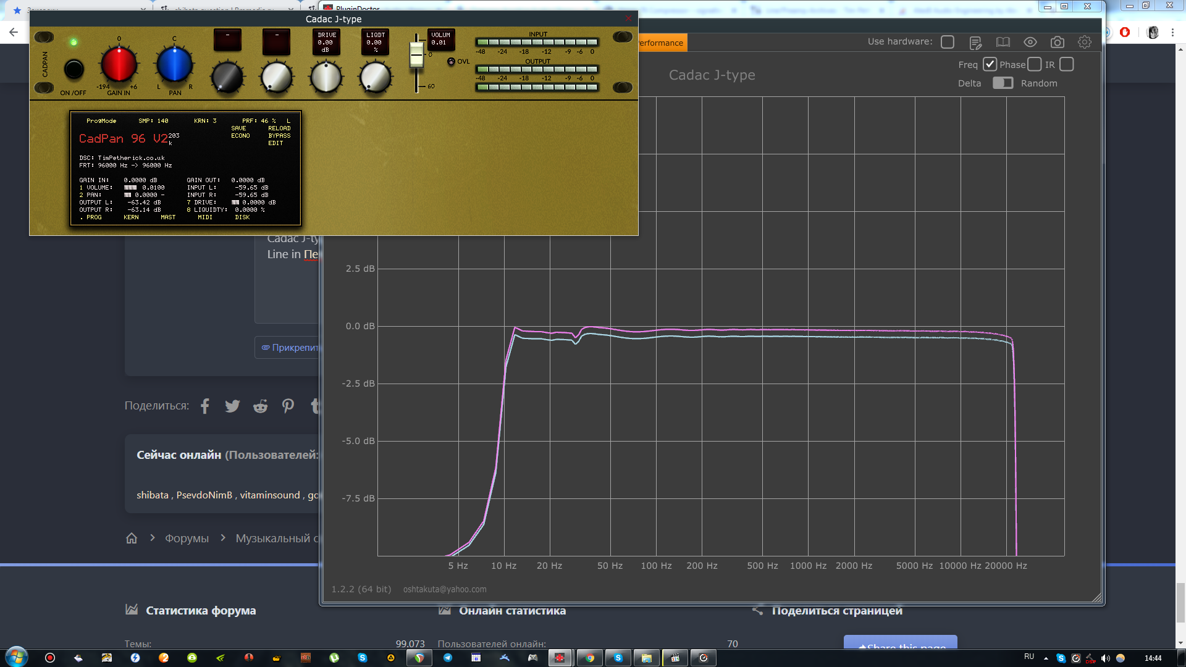Click SAVE in the Cadac display
The width and height of the screenshot is (1186, 667).
click(238, 128)
